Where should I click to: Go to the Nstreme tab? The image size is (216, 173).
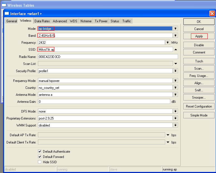(x=86, y=21)
